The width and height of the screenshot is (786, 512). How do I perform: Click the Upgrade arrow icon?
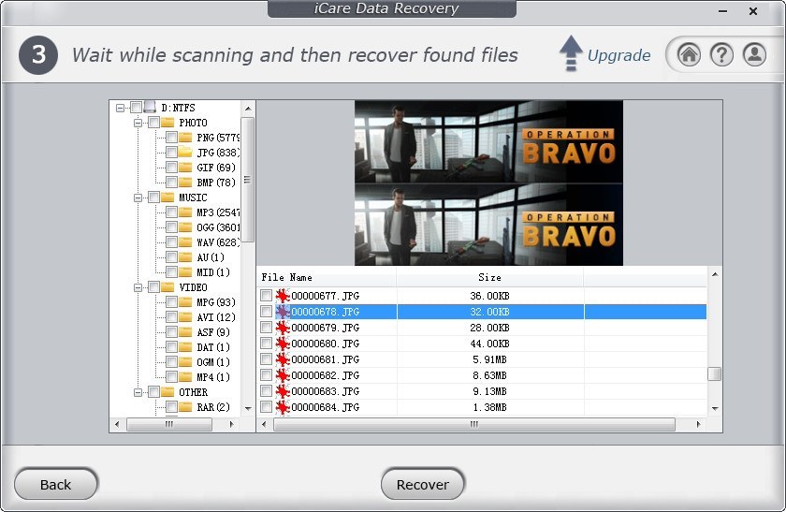pos(571,53)
